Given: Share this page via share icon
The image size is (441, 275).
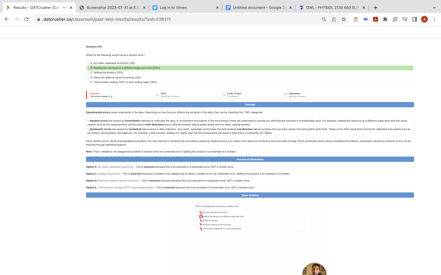Looking at the screenshot, I should pyautogui.click(x=334, y=19).
